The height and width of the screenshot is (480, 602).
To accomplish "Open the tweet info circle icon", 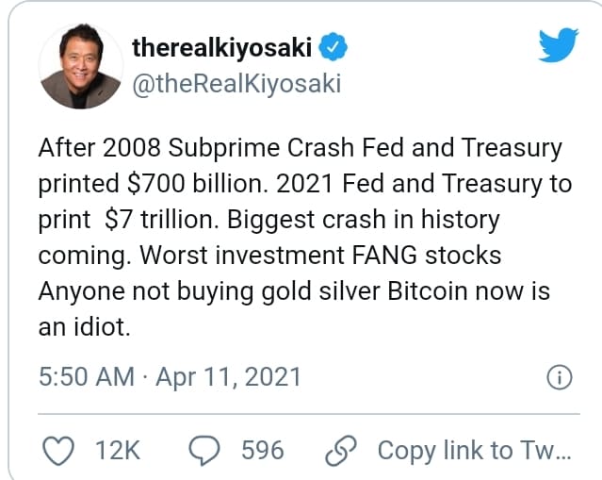I will click(x=560, y=377).
